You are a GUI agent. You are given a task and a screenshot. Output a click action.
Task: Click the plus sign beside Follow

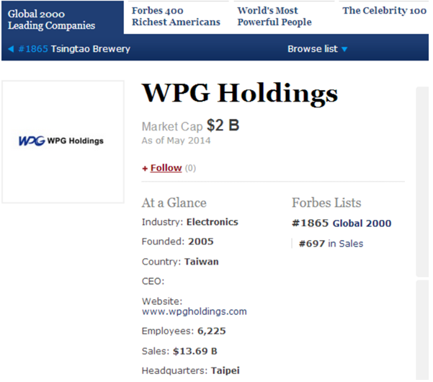coord(145,168)
